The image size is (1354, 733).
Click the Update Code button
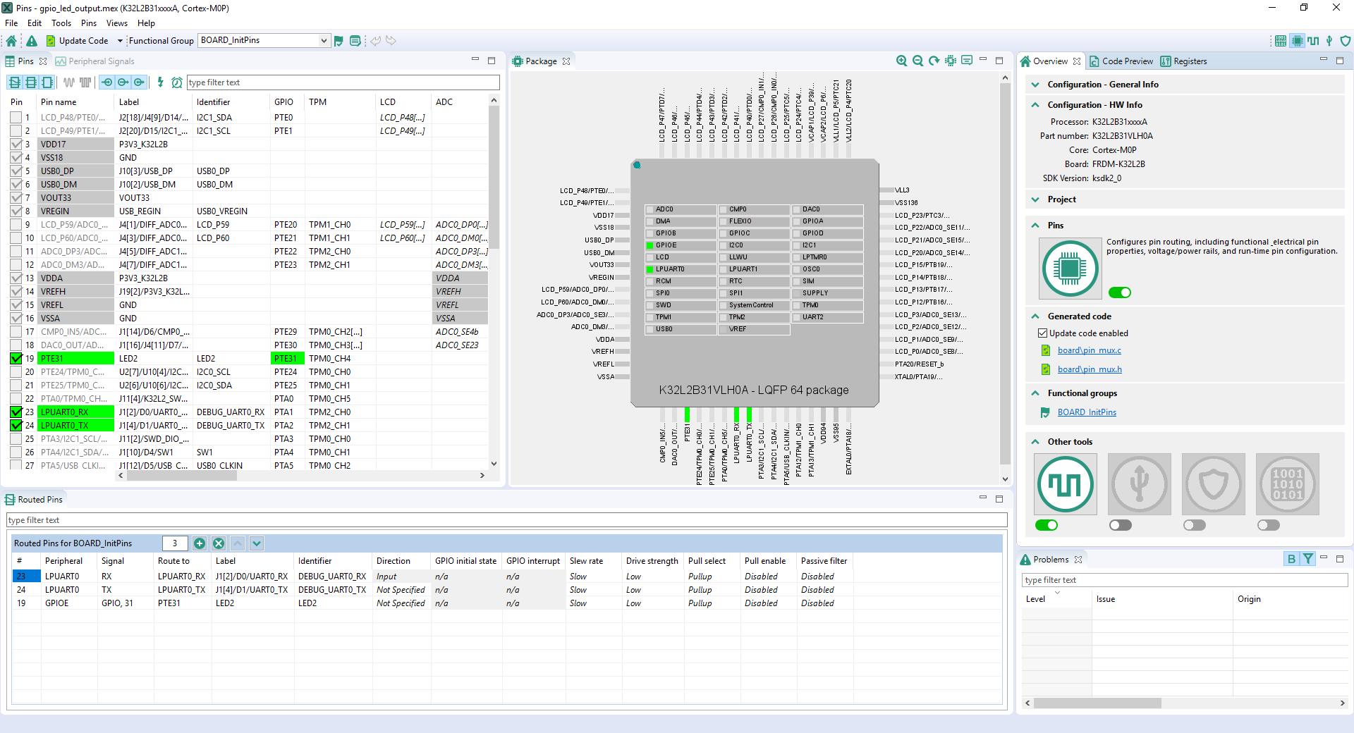pos(77,41)
